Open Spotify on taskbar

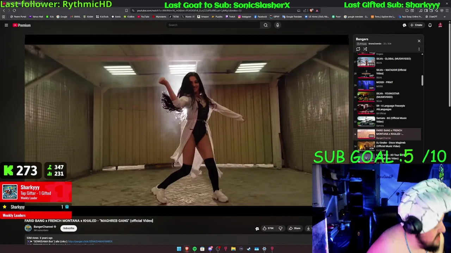194,249
